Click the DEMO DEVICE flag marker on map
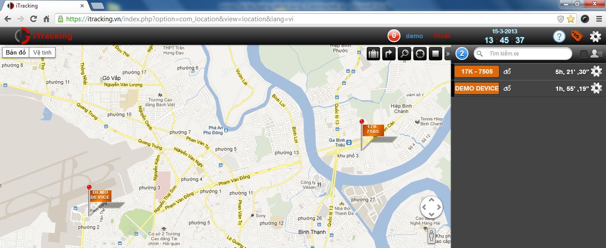606x248 pixels. tap(100, 195)
